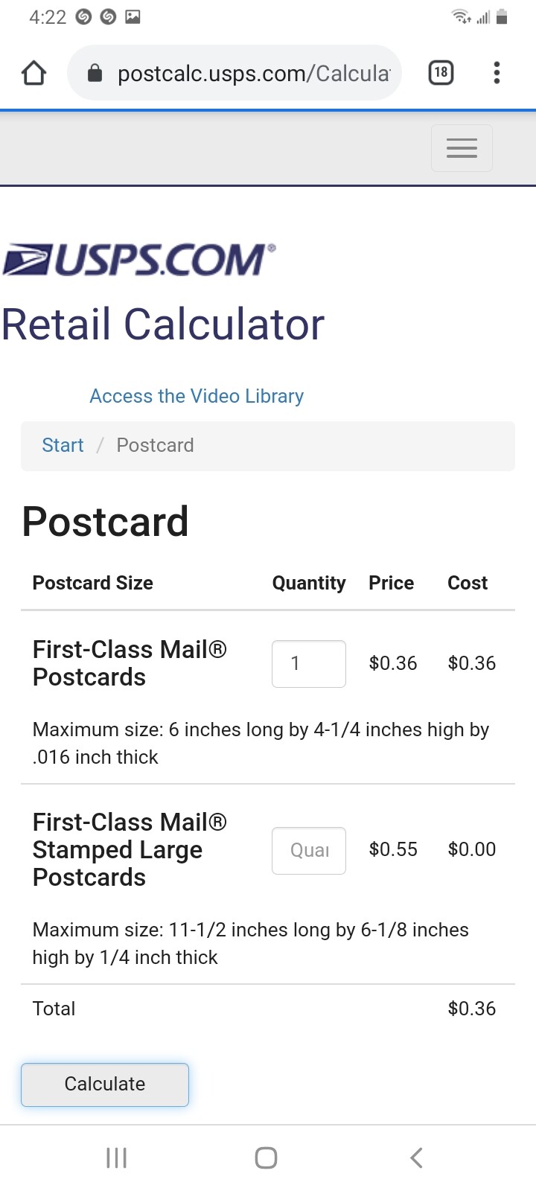The height and width of the screenshot is (1191, 536).
Task: Focus the Stamped Large Postcards quantity field
Action: (308, 850)
